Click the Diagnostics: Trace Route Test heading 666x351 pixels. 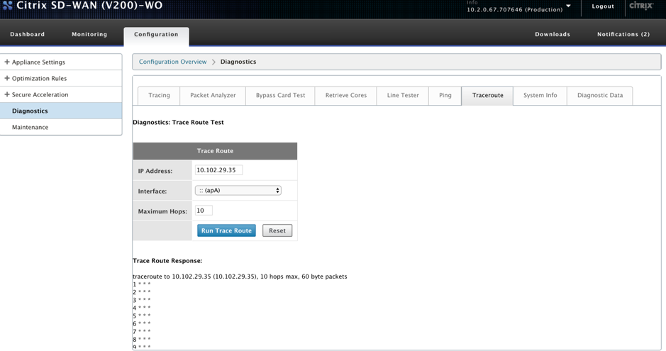(178, 122)
